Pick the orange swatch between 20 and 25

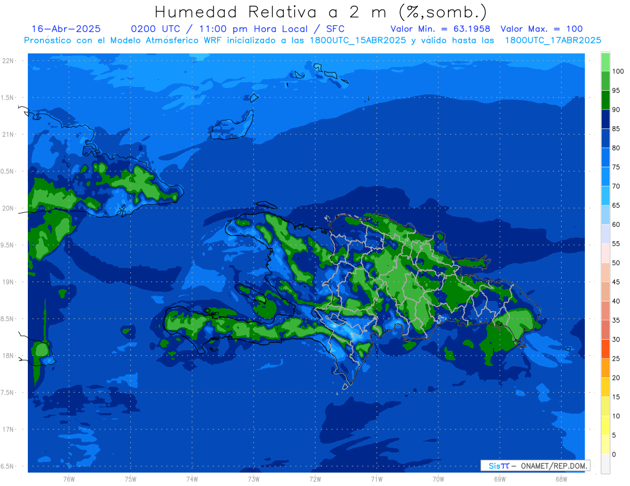click(x=605, y=368)
